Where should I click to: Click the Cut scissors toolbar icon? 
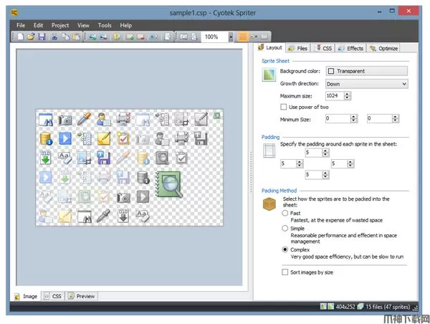[x=54, y=37]
